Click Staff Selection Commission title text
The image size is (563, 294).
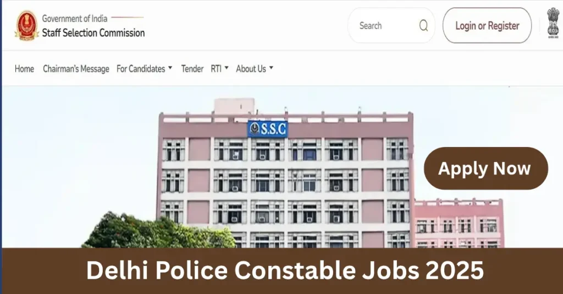pos(93,33)
